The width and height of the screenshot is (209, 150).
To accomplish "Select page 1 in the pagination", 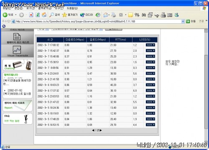I will [96, 130].
